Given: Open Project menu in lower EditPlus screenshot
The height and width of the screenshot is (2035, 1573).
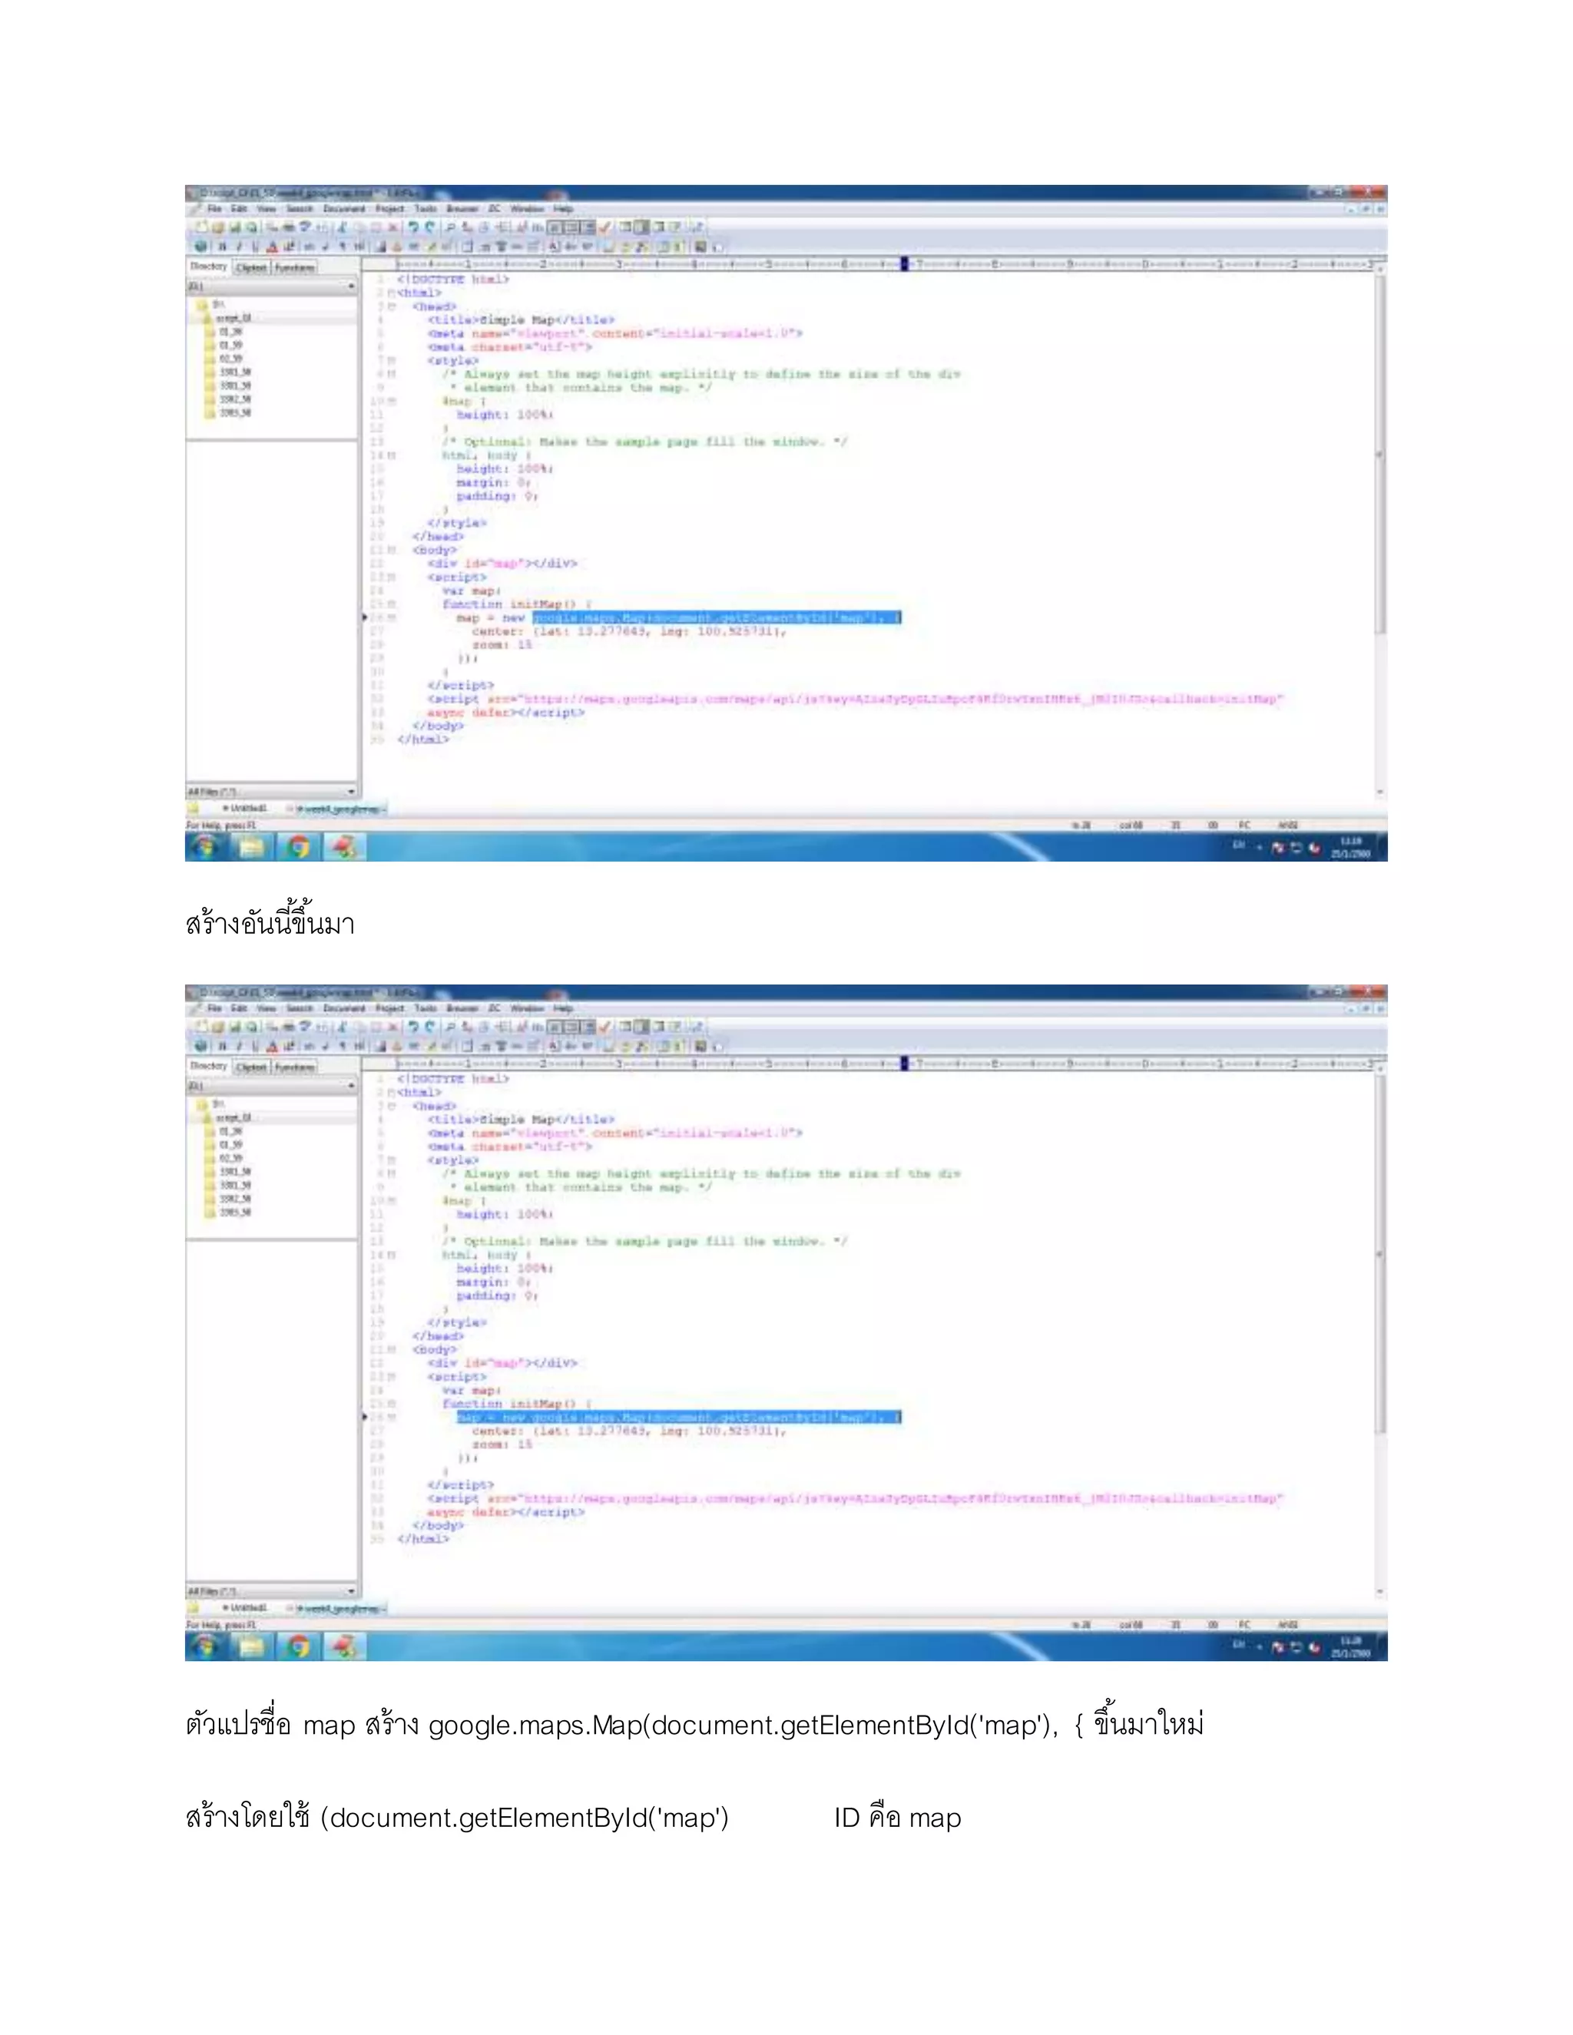Looking at the screenshot, I should (390, 1009).
